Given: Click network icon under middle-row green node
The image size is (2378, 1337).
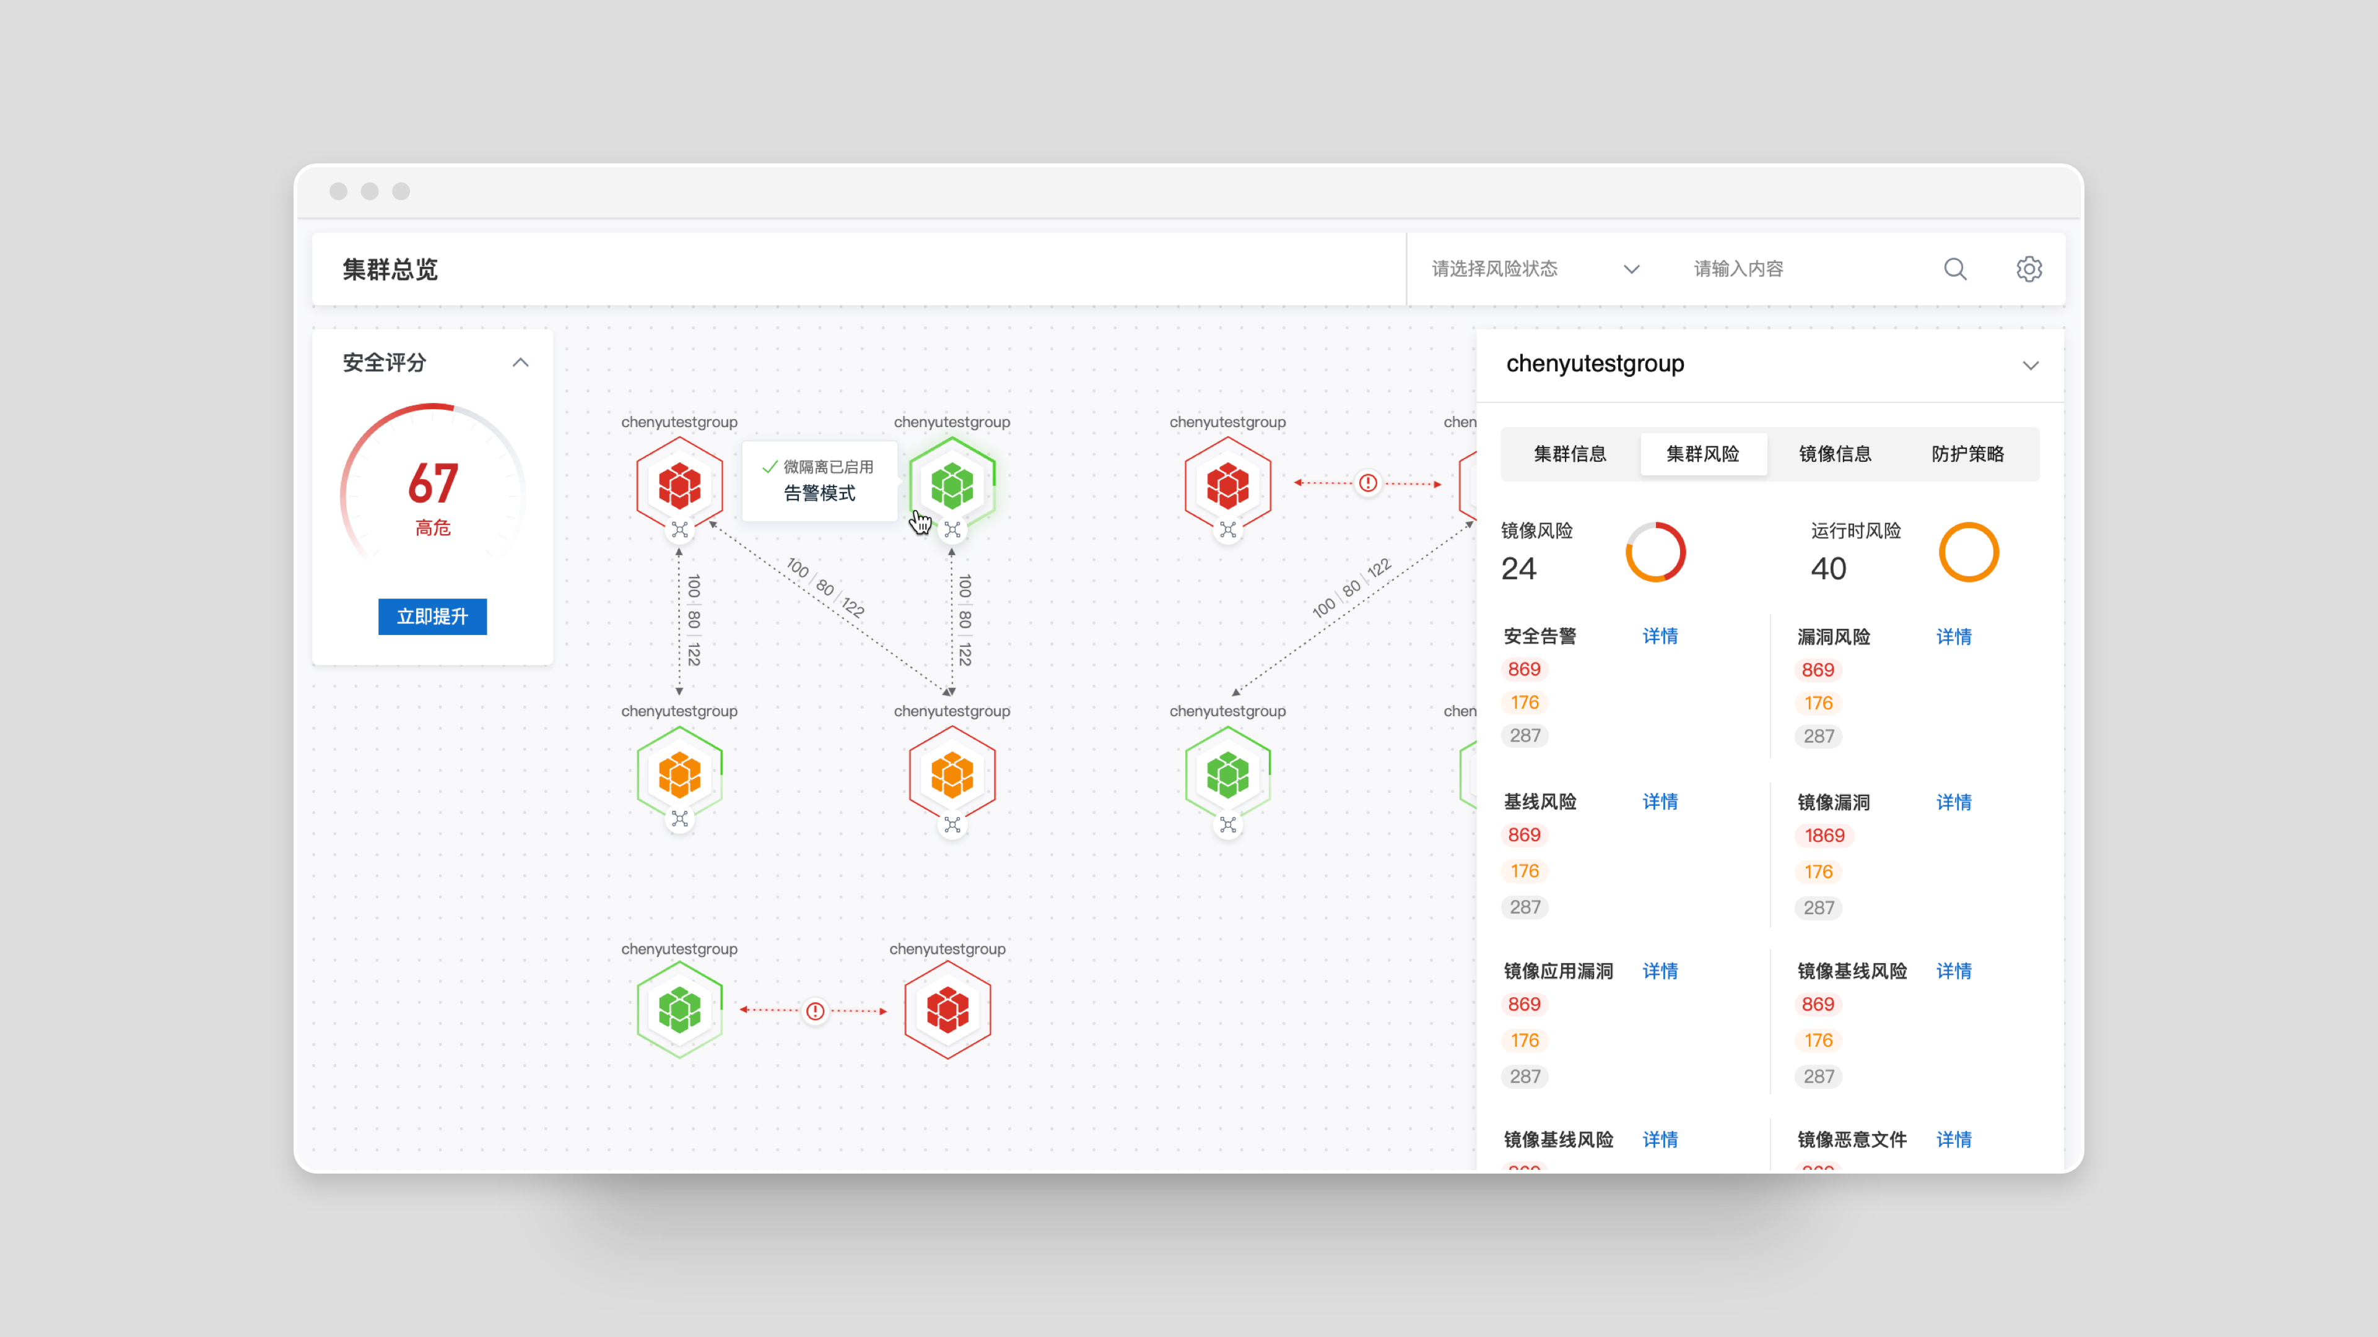Looking at the screenshot, I should (1228, 824).
